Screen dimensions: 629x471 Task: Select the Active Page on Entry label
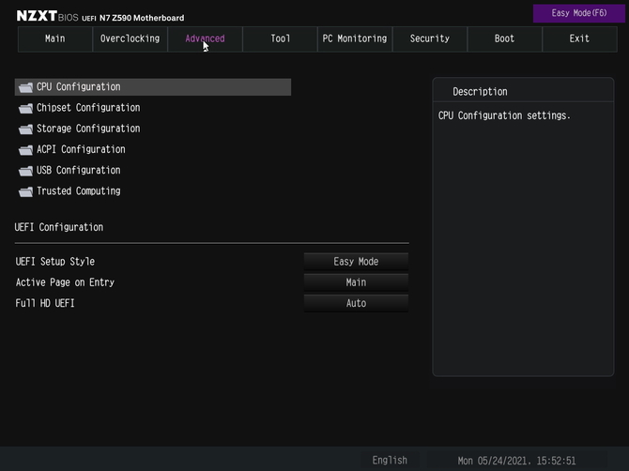pos(65,282)
